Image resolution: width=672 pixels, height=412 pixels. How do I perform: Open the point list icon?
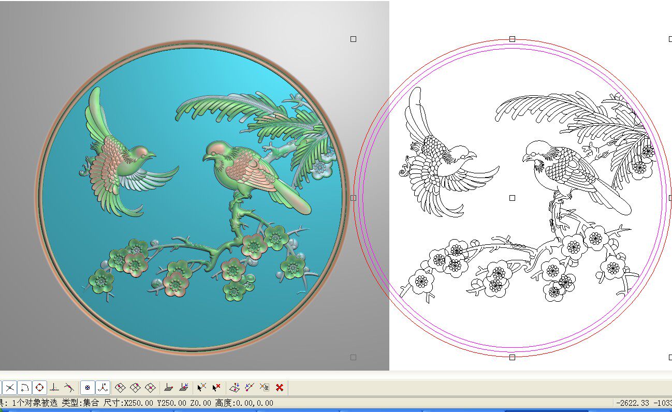pyautogui.click(x=265, y=387)
